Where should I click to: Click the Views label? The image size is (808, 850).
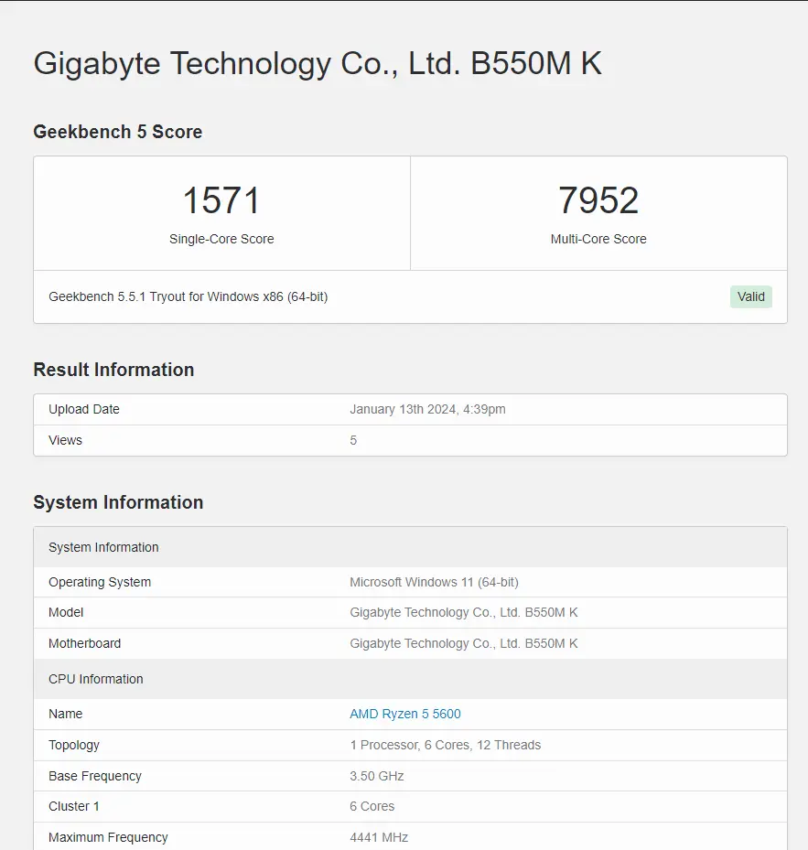[65, 440]
